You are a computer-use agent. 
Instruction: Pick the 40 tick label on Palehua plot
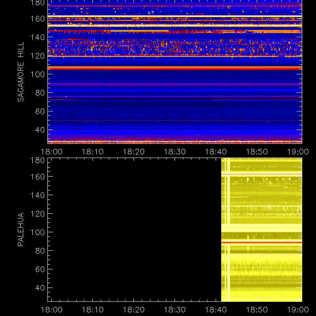[x=40, y=288]
